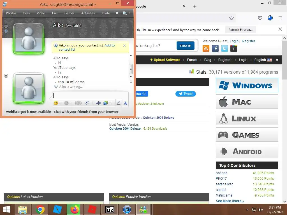The height and width of the screenshot is (215, 287).
Task: Click Aiko's display picture
Action: click(29, 39)
